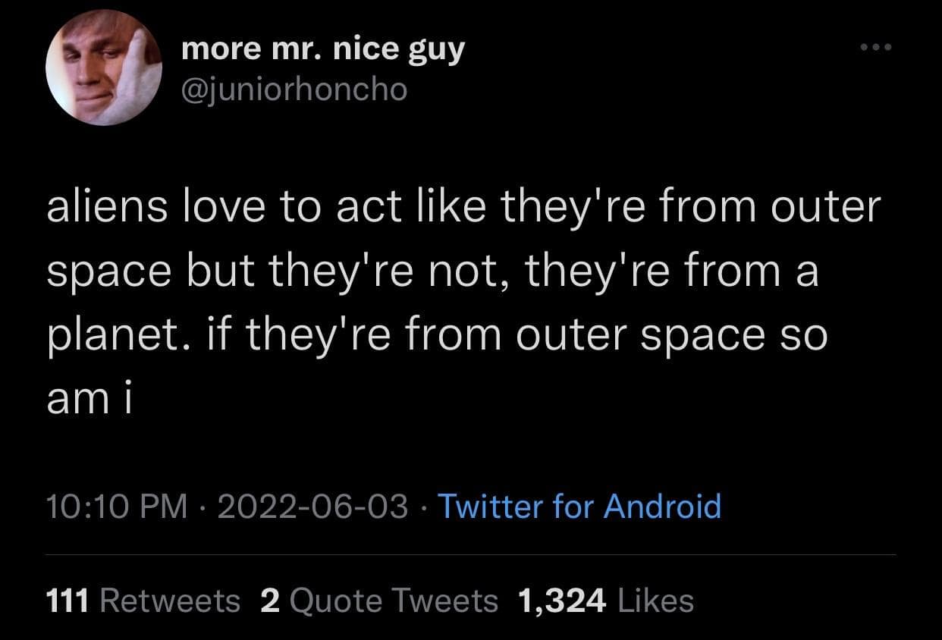View the Retweets list

(x=170, y=601)
